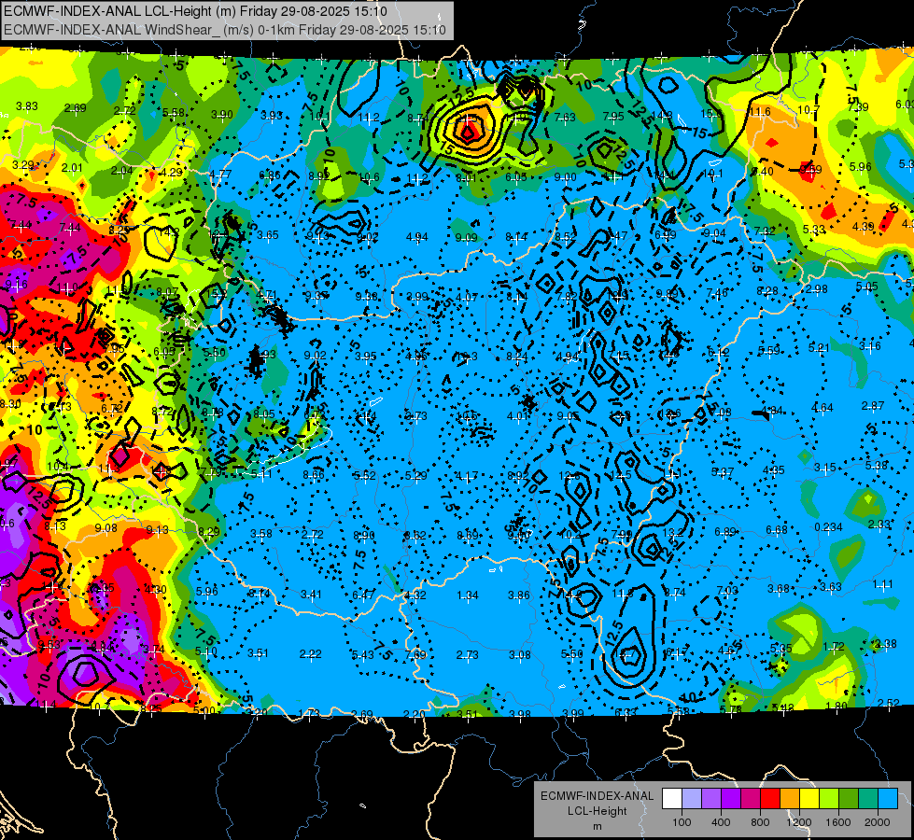Image resolution: width=914 pixels, height=840 pixels.
Task: Click the wind shear value 3.90
Action: pyautogui.click(x=222, y=114)
